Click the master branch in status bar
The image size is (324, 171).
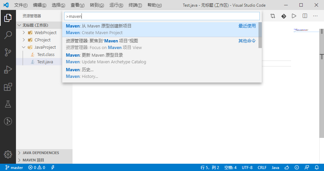(14, 167)
